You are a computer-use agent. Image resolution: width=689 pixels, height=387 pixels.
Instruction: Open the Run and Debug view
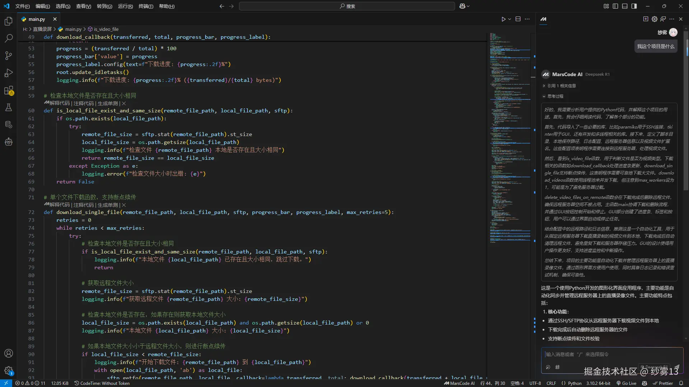tap(9, 73)
